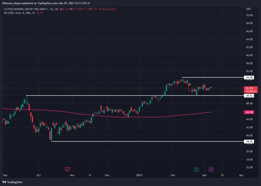The height and width of the screenshot is (186, 261).
Task: Click the red earnings E marker near November
Action: 67,169
